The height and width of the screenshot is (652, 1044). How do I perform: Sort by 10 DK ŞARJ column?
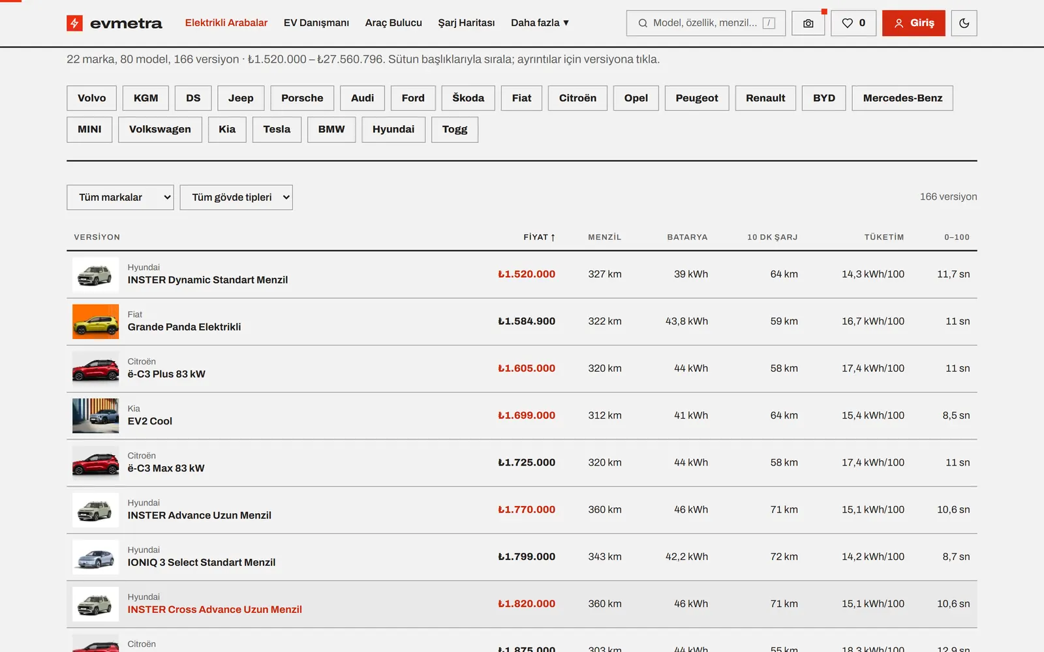pyautogui.click(x=773, y=237)
